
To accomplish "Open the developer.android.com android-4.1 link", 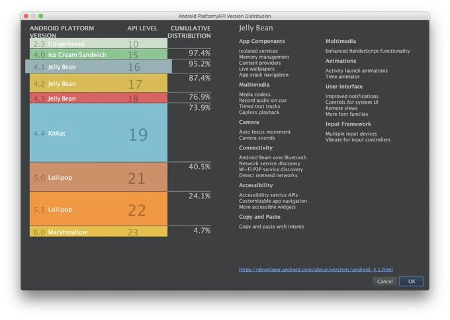I will click(316, 270).
